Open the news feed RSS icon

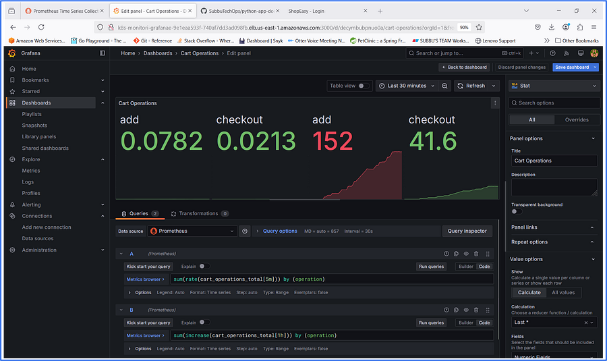click(x=567, y=53)
